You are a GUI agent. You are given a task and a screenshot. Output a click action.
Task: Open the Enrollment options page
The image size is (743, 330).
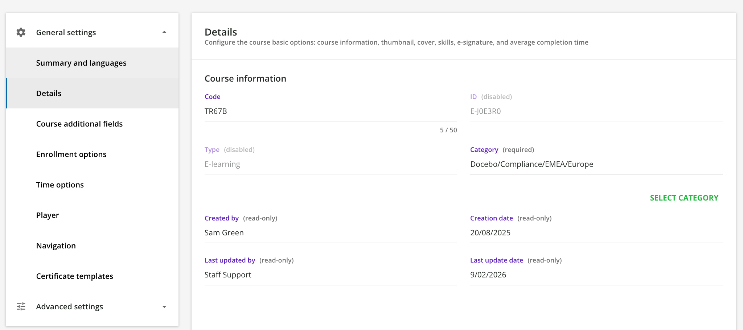click(x=71, y=154)
